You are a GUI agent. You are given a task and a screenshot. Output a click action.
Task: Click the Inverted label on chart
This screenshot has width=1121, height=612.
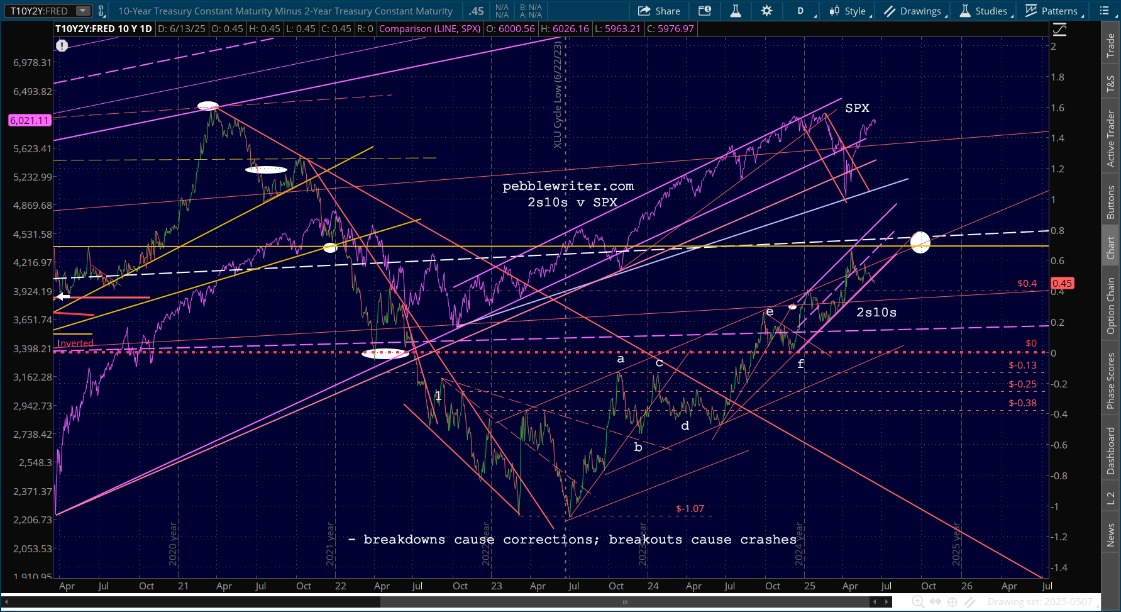point(75,343)
